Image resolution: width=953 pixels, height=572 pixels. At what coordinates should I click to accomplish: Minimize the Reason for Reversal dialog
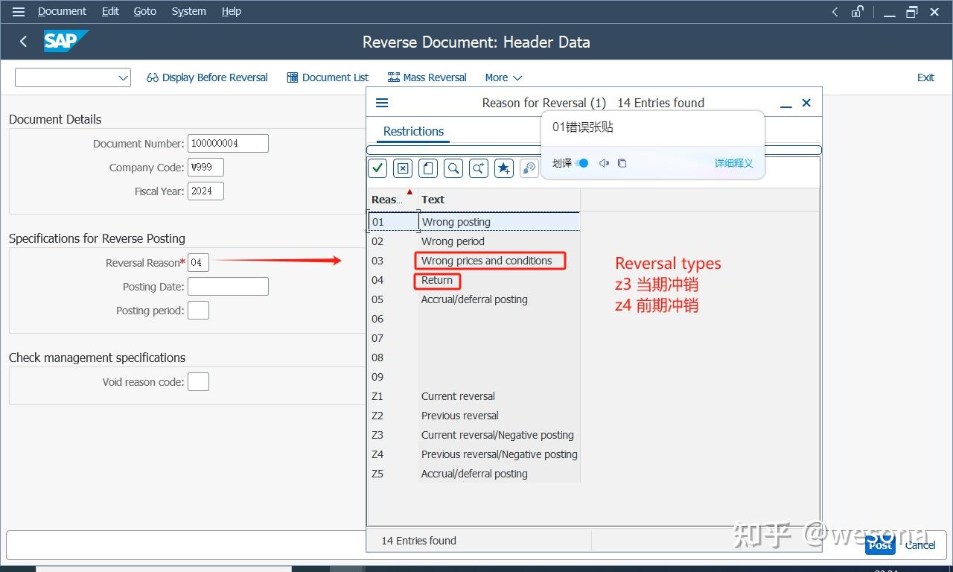(x=785, y=104)
